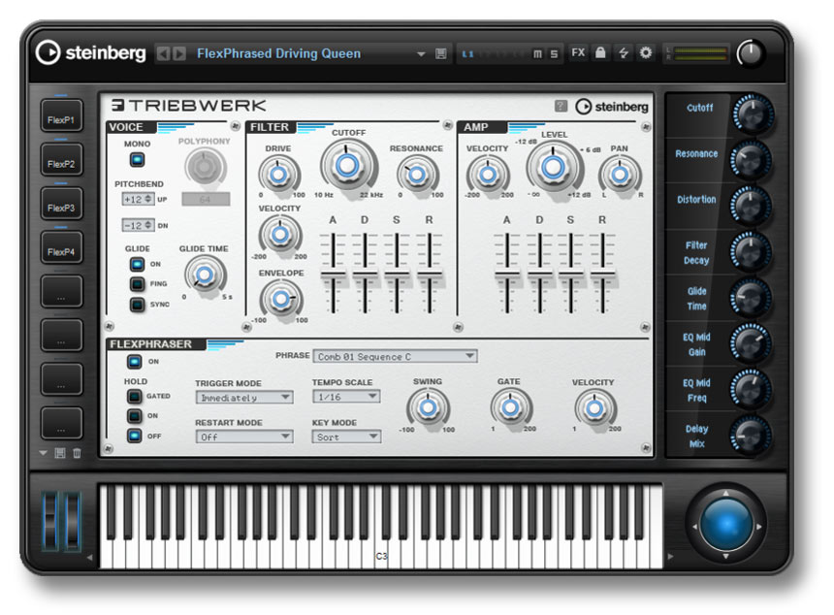
Task: Click the Filter Velocity knob
Action: point(279,235)
